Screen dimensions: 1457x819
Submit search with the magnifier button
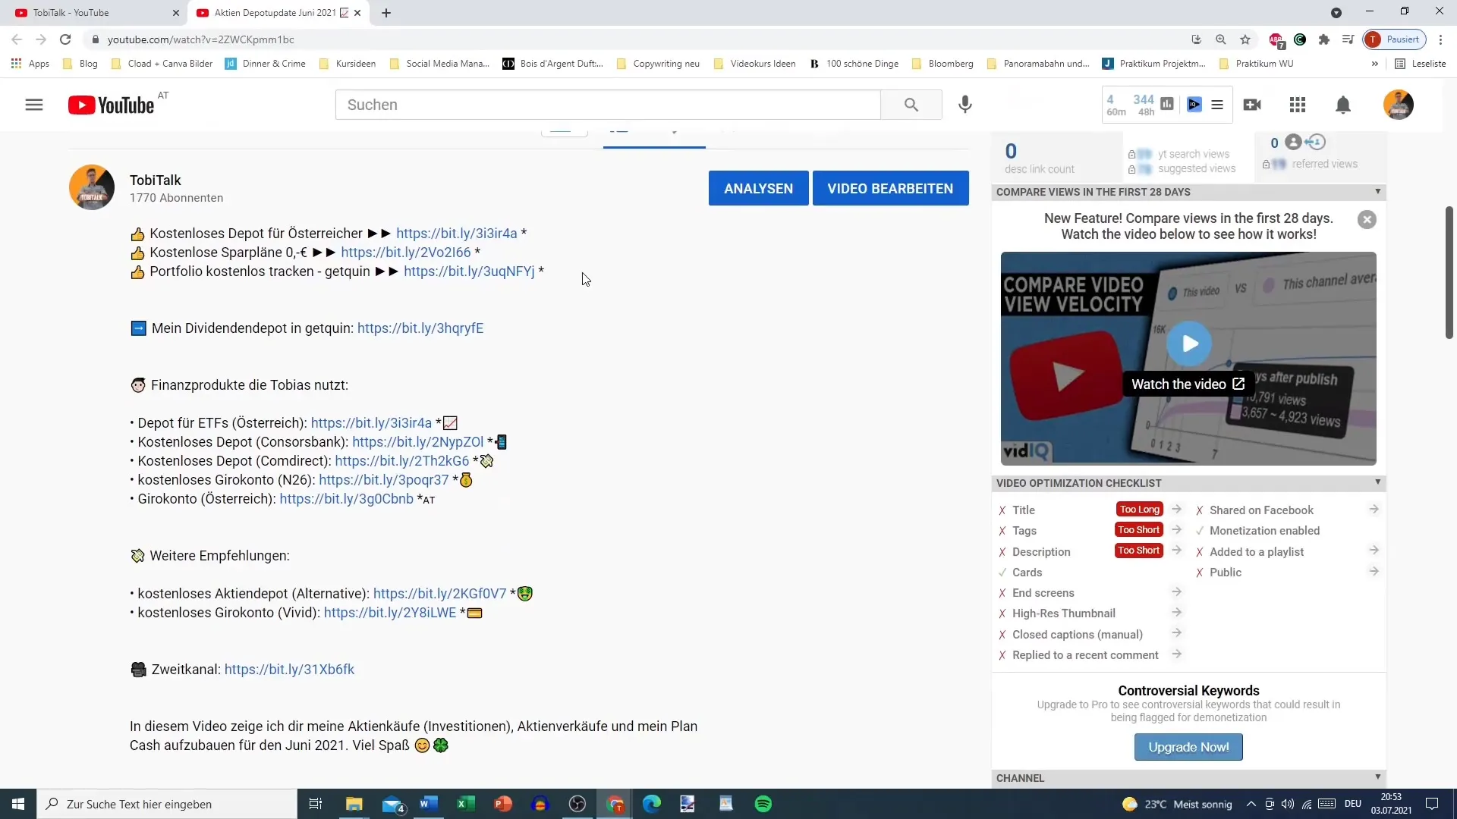coord(911,105)
